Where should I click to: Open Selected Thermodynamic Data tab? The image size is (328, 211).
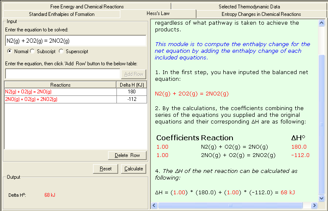pos(249,6)
